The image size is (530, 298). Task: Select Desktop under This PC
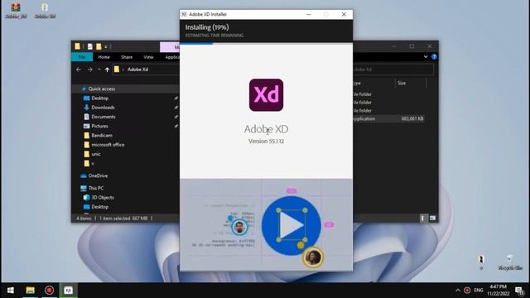point(99,207)
